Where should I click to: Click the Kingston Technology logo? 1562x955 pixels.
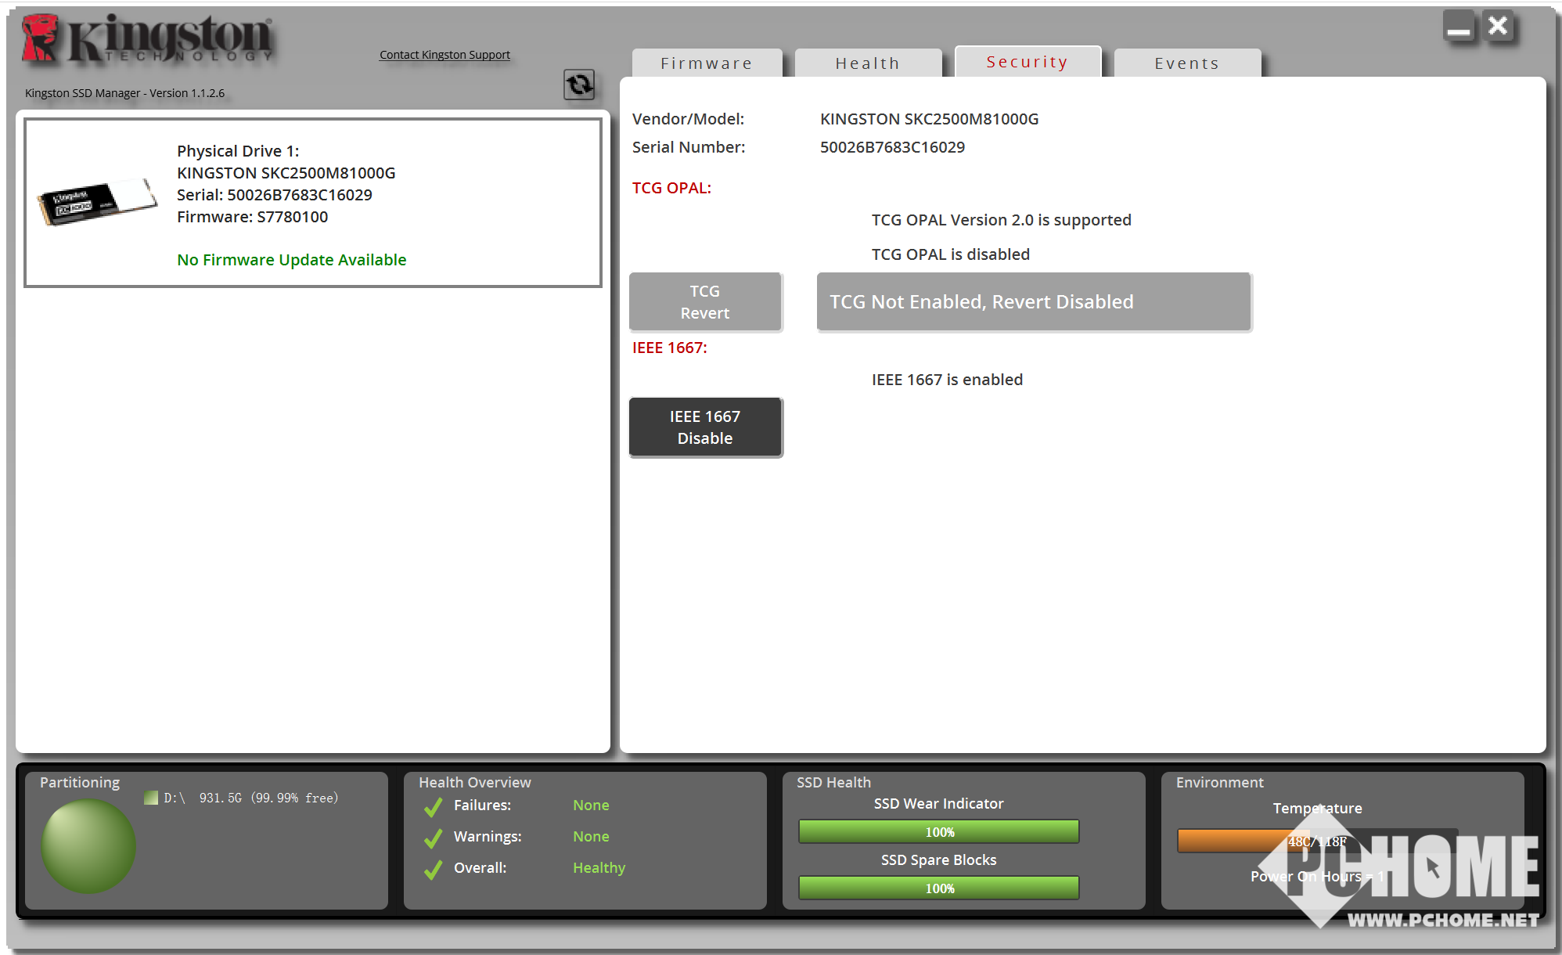click(148, 38)
